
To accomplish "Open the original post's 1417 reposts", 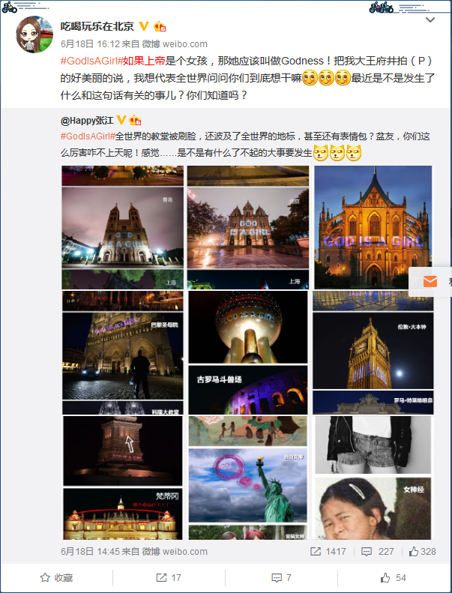I will coord(328,552).
